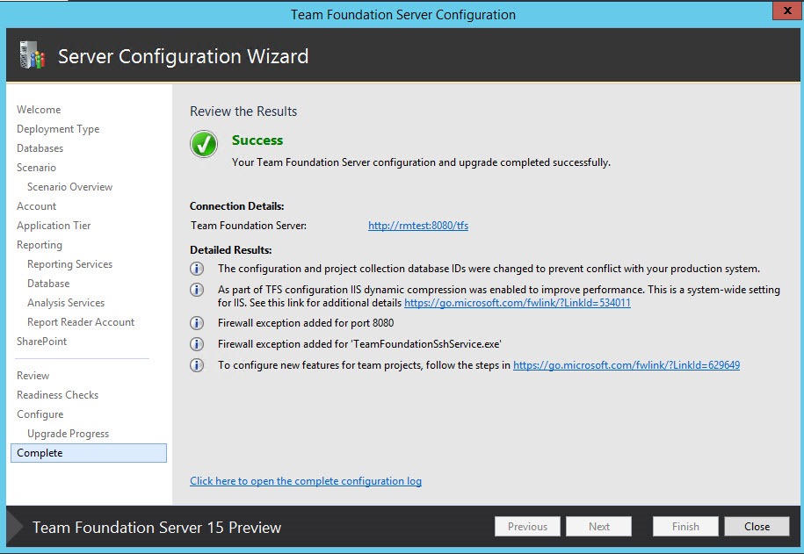
Task: Select the Reporting step
Action: coord(40,245)
